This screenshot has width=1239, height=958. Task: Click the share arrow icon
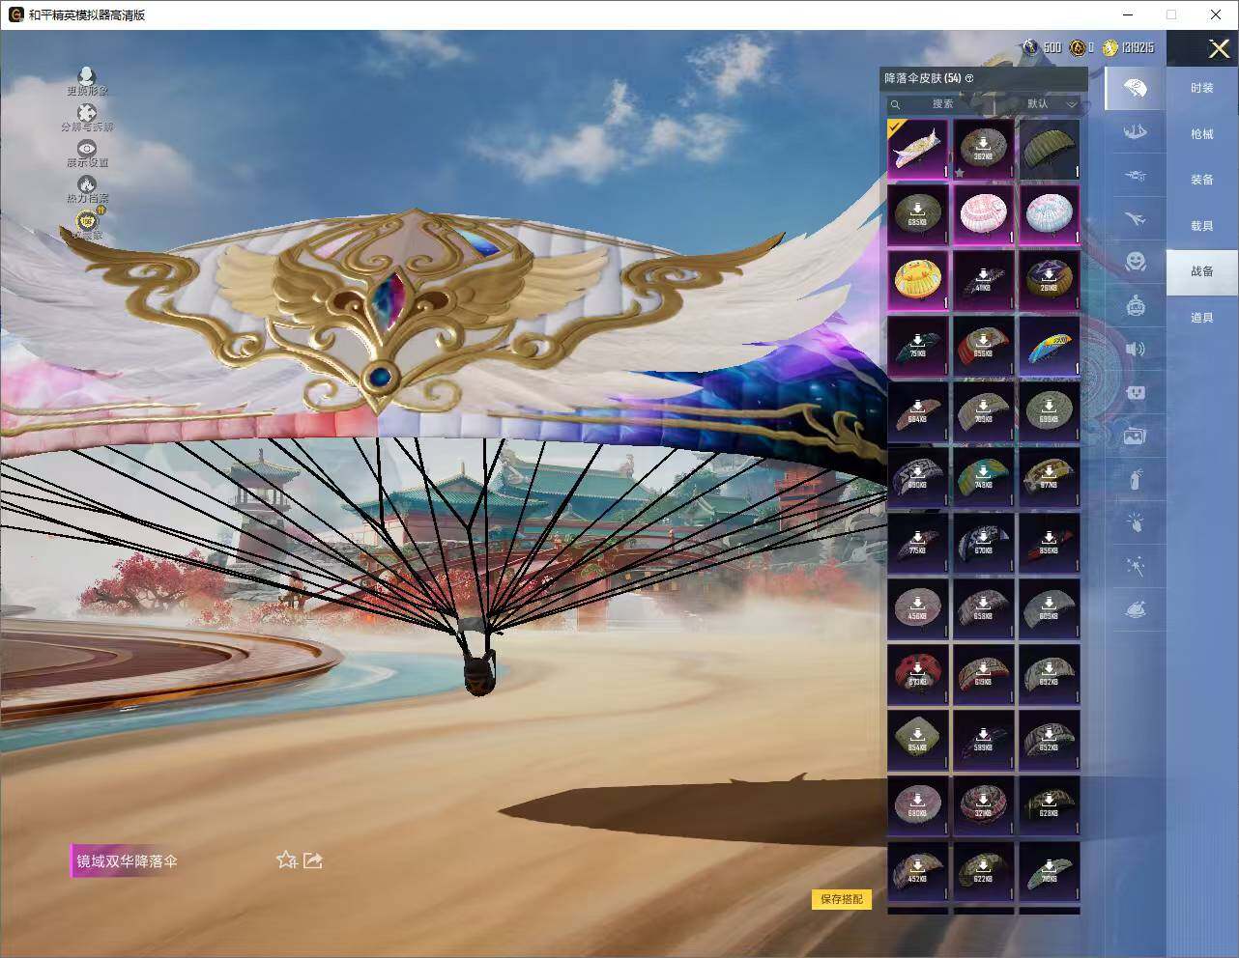313,859
